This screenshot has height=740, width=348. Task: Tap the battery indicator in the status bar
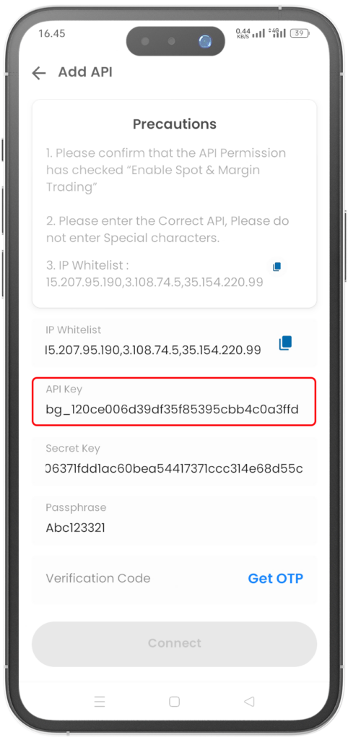point(300,33)
